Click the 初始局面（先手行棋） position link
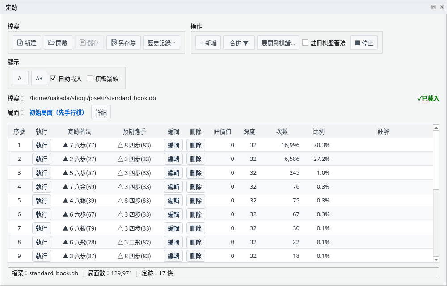447x286 pixels. [57, 113]
